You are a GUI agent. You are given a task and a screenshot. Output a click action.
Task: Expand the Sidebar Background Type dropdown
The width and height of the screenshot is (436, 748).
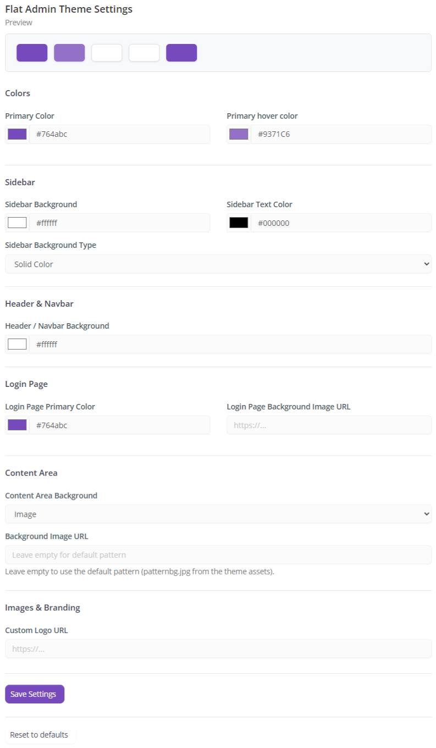tap(218, 264)
